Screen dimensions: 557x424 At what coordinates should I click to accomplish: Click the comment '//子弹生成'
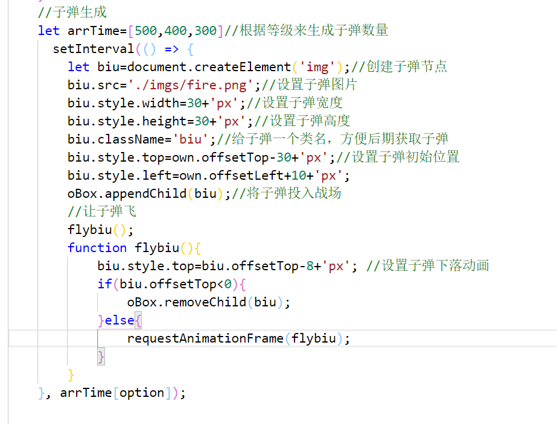(72, 13)
